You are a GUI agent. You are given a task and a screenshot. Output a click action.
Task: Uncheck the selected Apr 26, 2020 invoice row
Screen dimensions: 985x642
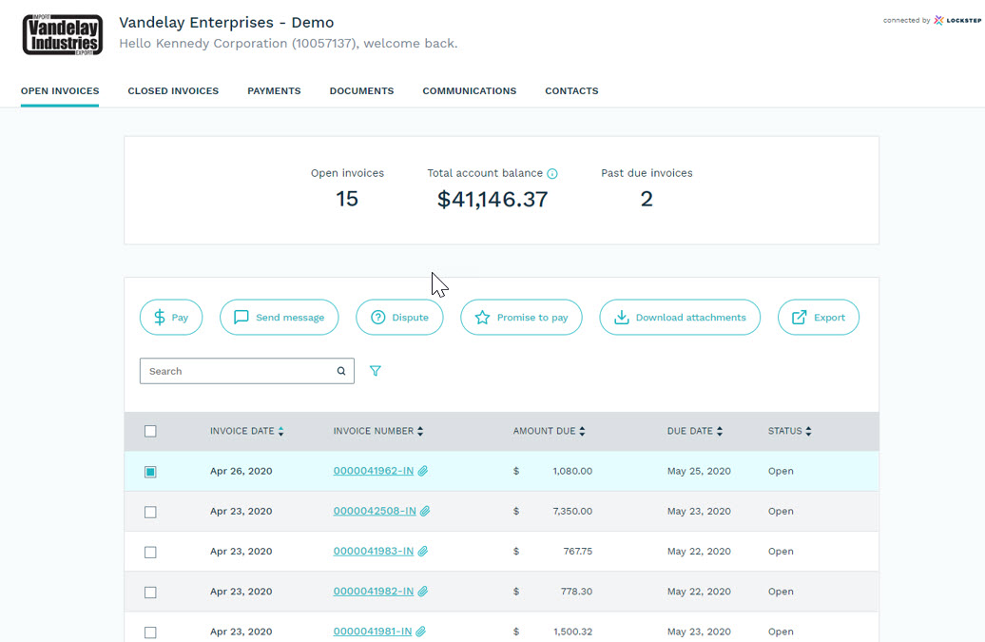coord(150,472)
